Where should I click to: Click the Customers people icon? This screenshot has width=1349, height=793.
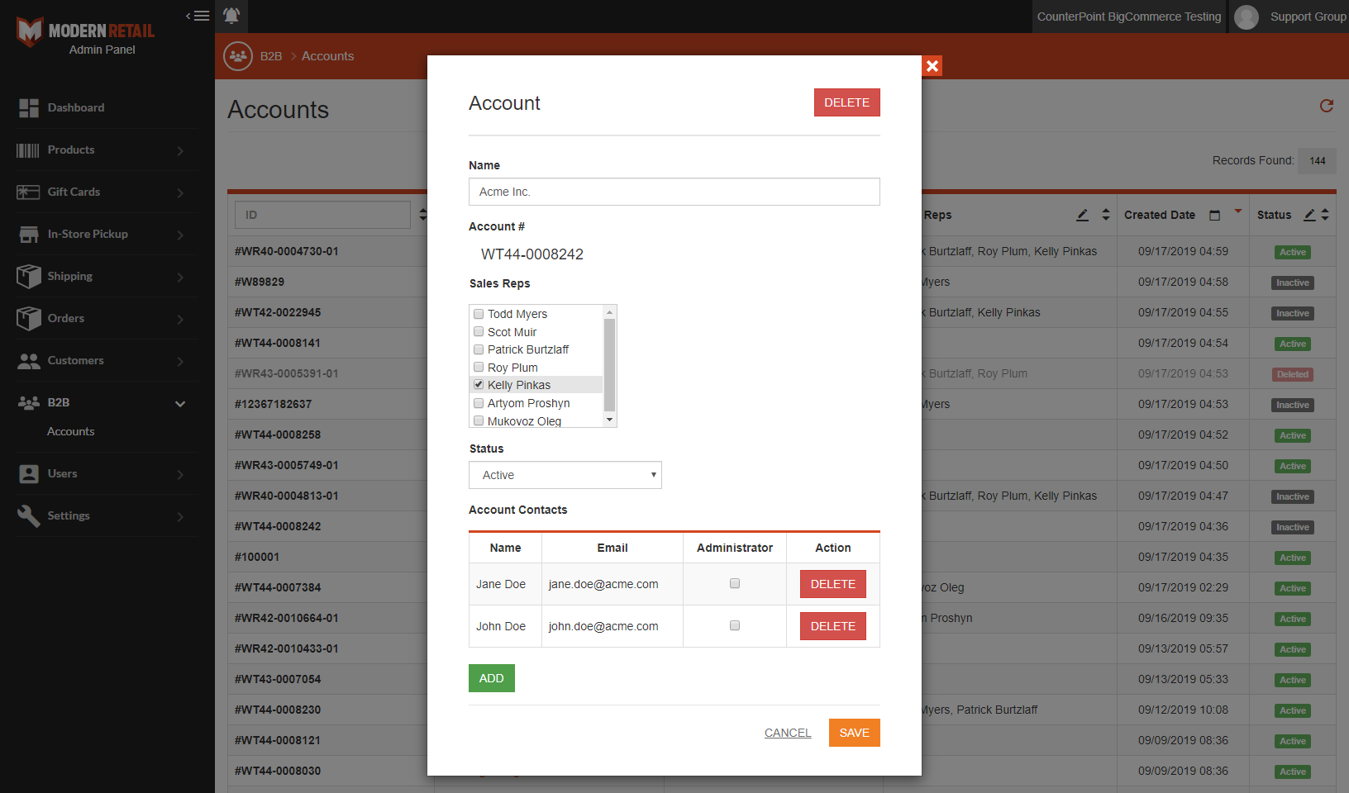[29, 361]
